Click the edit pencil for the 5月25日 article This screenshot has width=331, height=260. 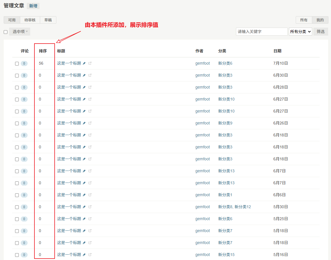pos(84,219)
